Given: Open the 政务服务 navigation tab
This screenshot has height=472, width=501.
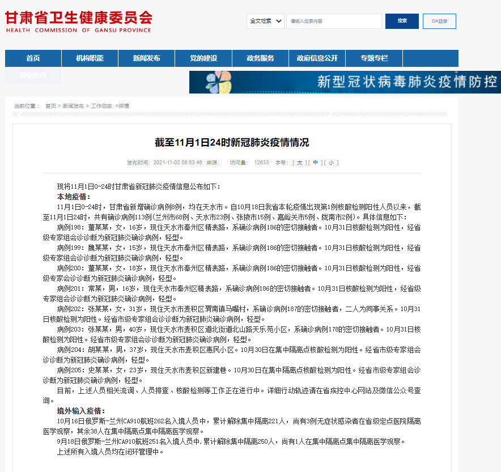Looking at the screenshot, I should point(260,58).
